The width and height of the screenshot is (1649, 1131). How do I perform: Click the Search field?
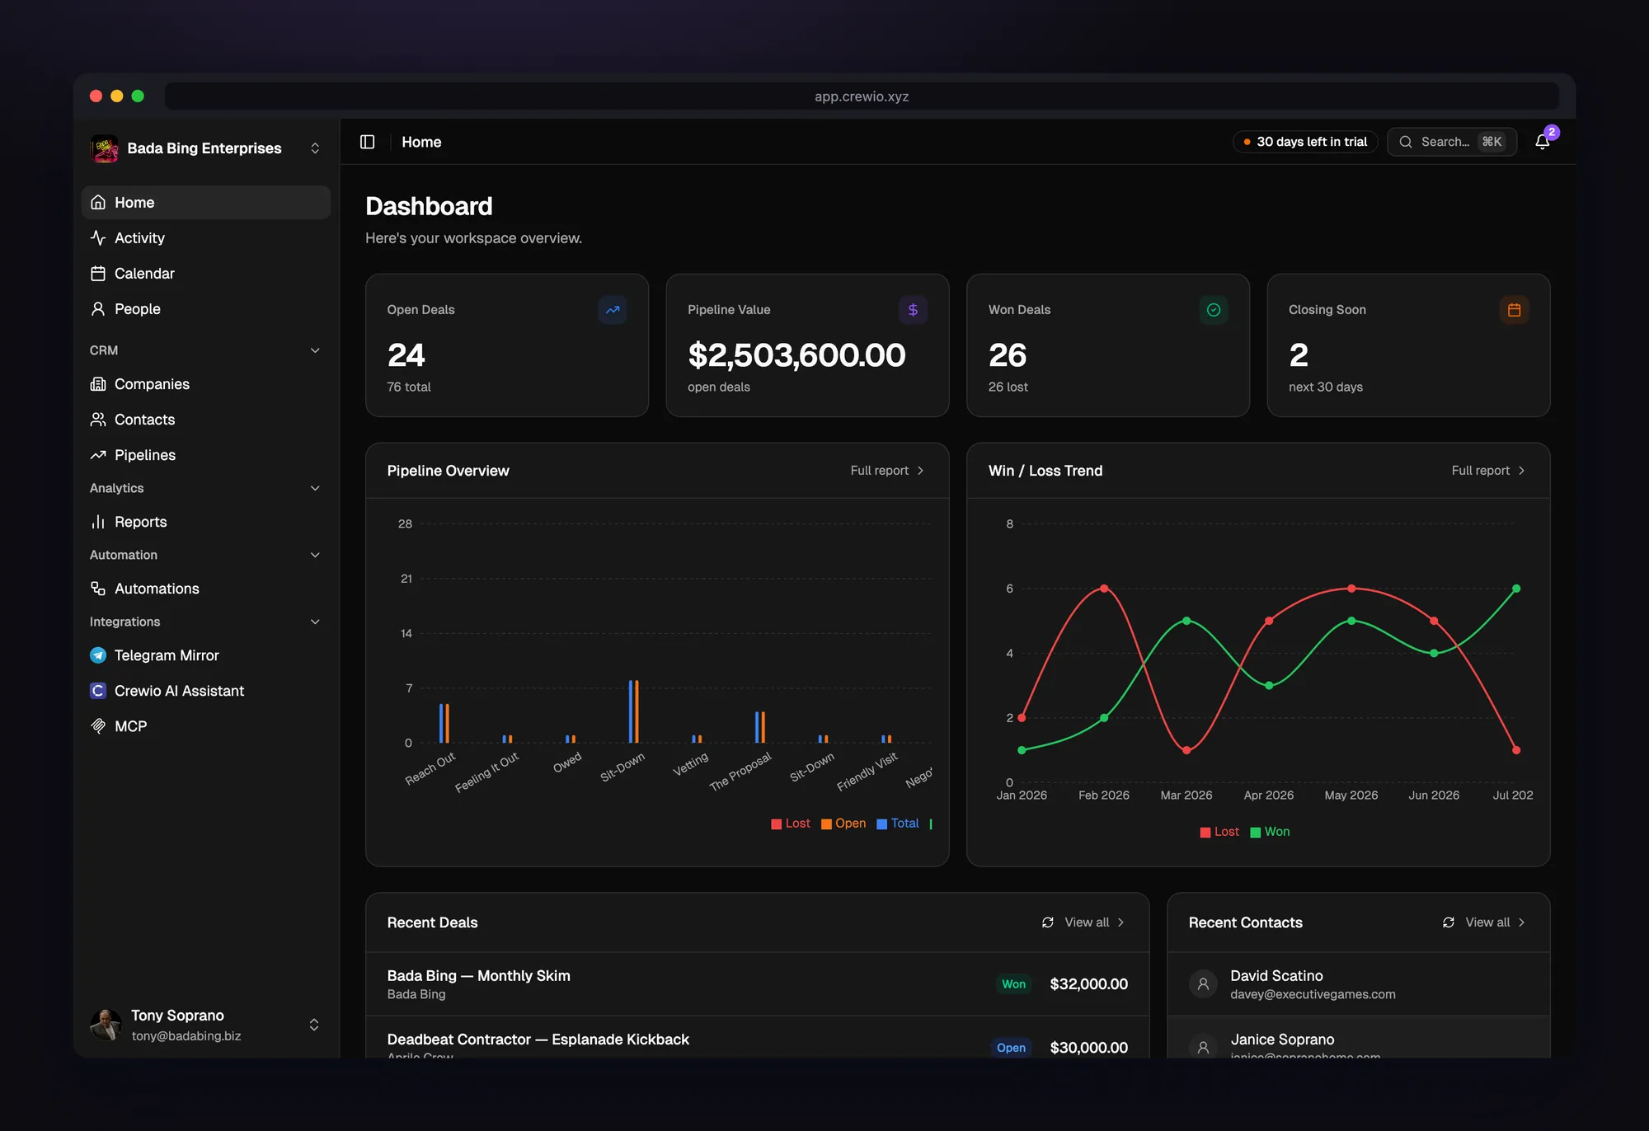(x=1452, y=142)
